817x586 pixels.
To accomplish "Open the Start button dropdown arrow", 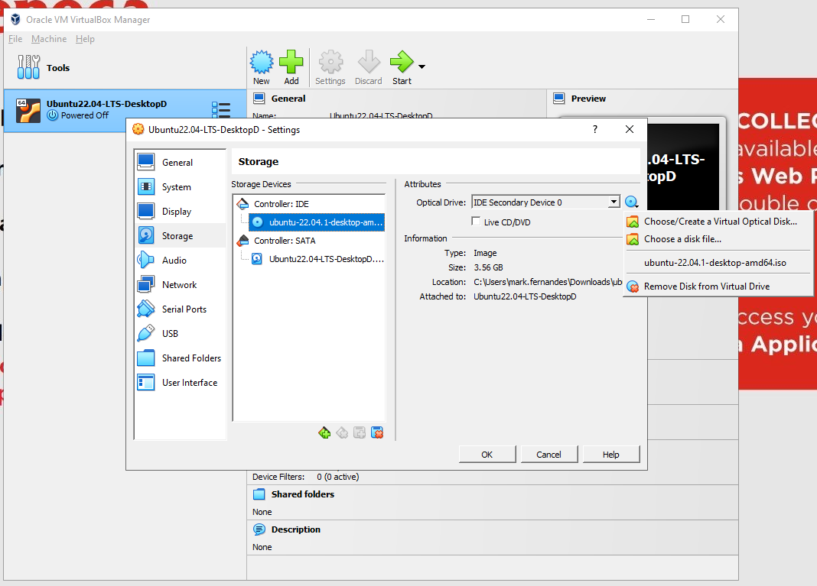I will coord(420,66).
